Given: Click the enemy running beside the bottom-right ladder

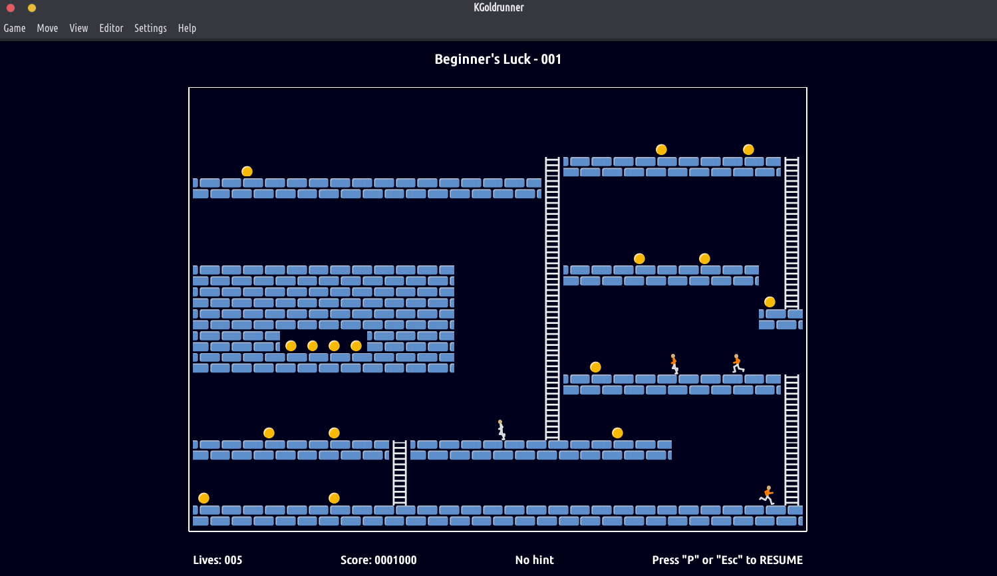Looking at the screenshot, I should 767,495.
